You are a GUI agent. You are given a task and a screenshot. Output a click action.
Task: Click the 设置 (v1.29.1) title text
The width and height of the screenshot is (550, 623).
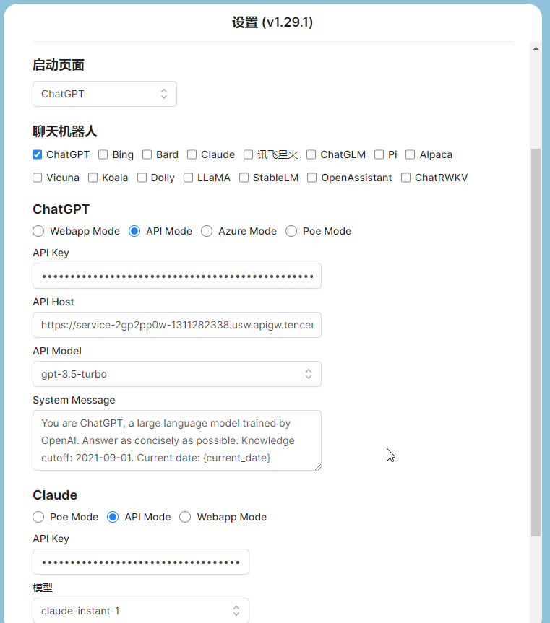coord(272,22)
